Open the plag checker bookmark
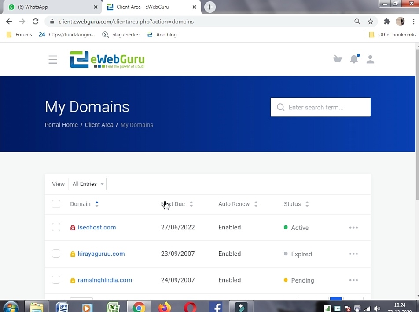 [x=121, y=34]
